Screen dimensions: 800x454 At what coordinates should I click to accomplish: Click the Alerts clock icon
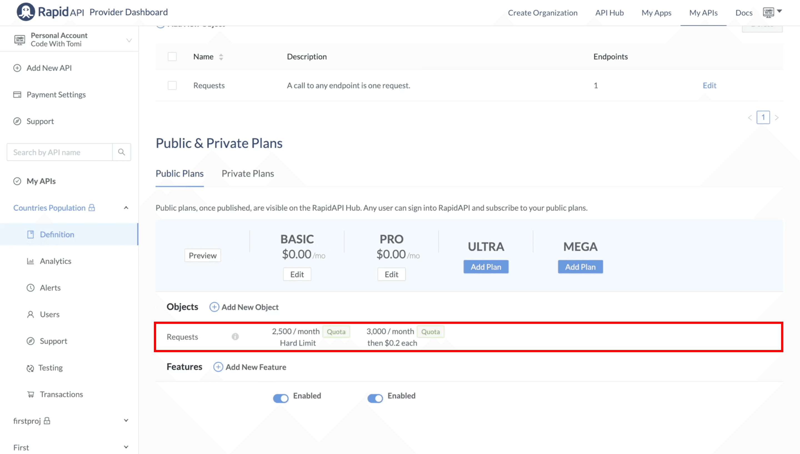(30, 288)
